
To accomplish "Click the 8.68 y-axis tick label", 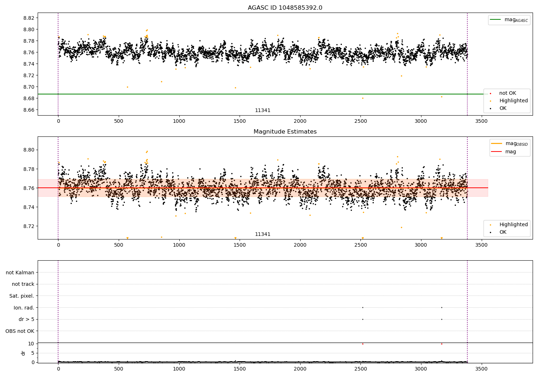I will (28, 98).
